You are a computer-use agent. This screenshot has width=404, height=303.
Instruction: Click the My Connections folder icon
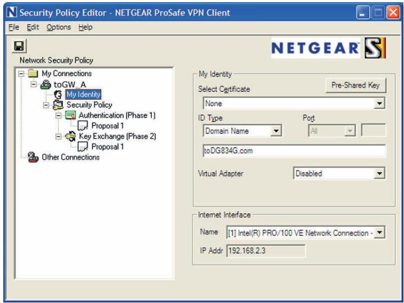(x=33, y=73)
